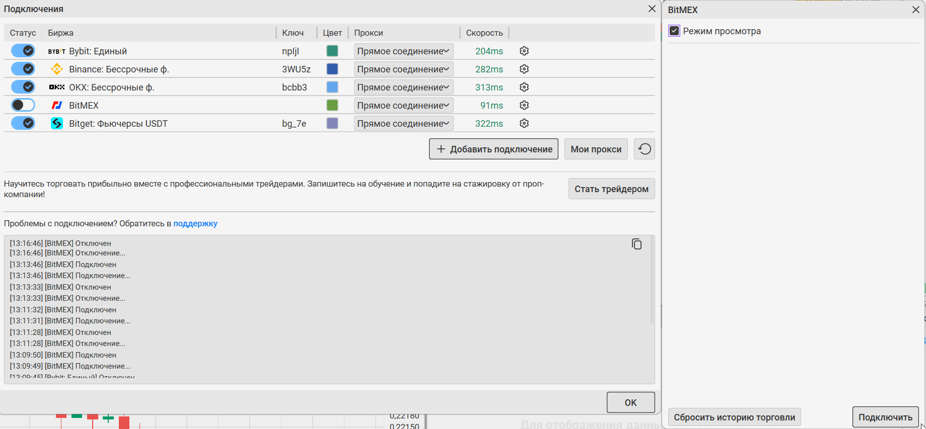The height and width of the screenshot is (429, 926).
Task: Click Стать трейдером button
Action: [x=611, y=189]
